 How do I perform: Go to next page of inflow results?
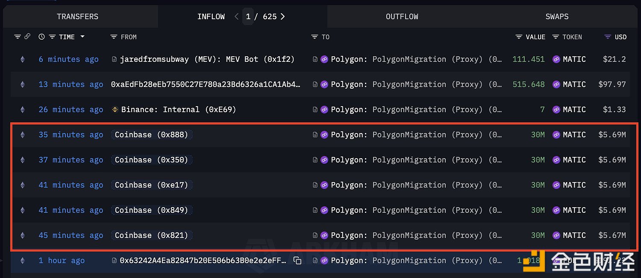click(x=282, y=17)
